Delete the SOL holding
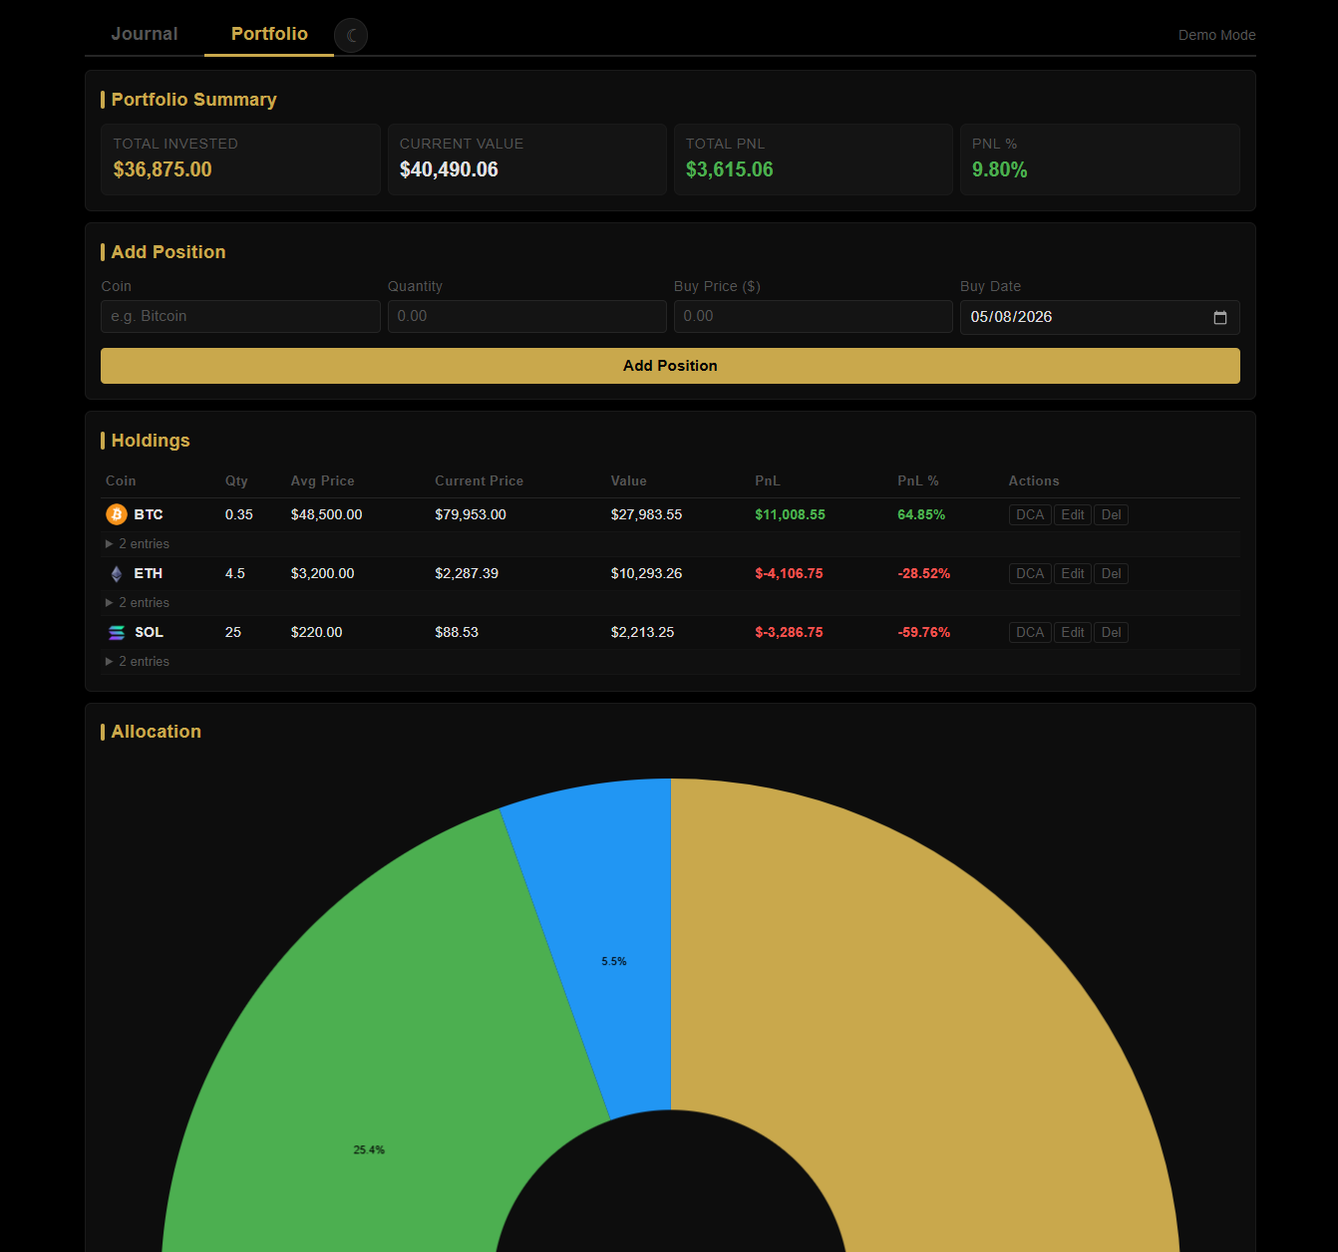The height and width of the screenshot is (1252, 1338). pos(1111,632)
